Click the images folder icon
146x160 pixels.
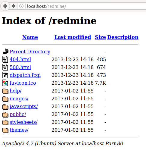point(5,99)
